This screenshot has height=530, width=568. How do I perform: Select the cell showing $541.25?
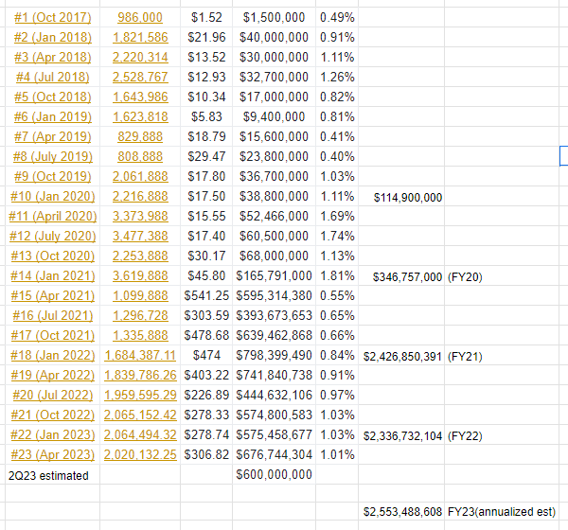pyautogui.click(x=206, y=296)
